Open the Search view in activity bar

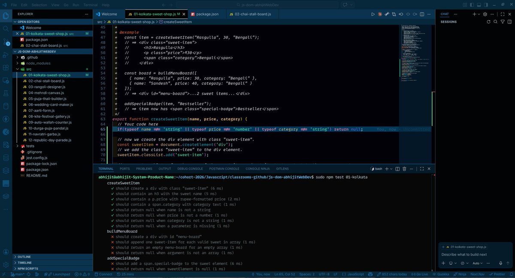[6, 29]
